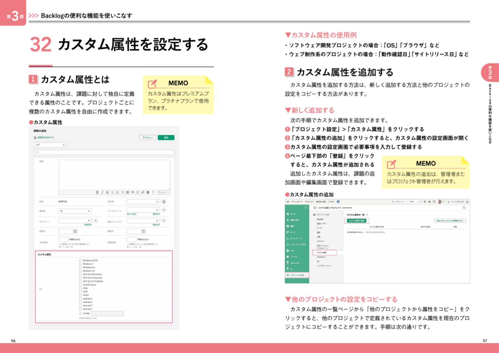Click the 予定時間 hours input
The width and height of the screenshot is (499, 353).
63,239
